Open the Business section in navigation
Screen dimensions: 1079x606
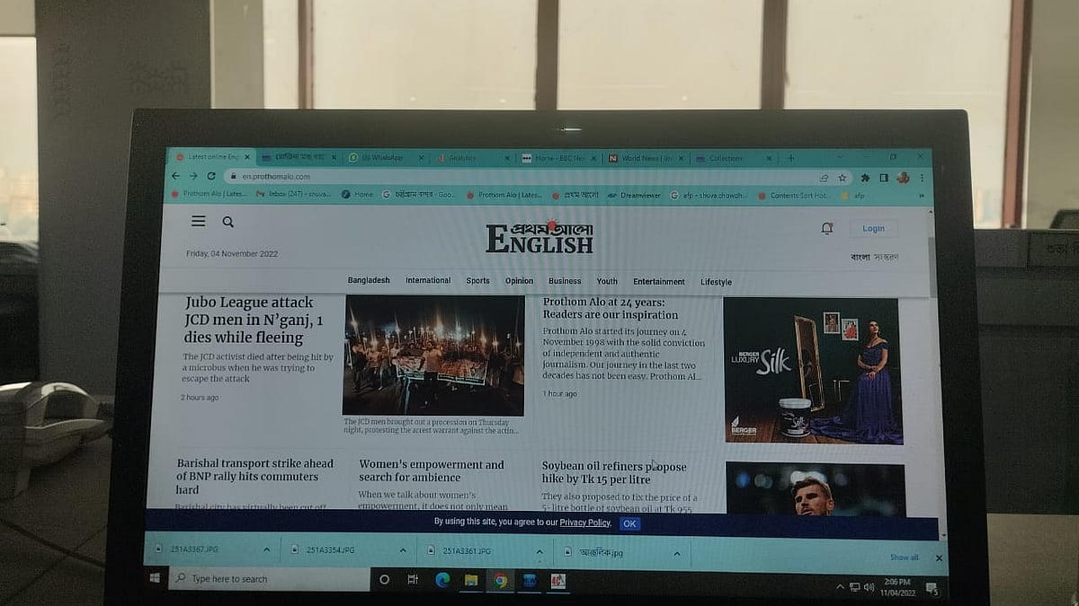pos(565,281)
